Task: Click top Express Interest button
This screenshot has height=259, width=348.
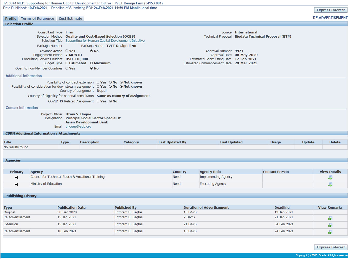Action: pyautogui.click(x=331, y=10)
